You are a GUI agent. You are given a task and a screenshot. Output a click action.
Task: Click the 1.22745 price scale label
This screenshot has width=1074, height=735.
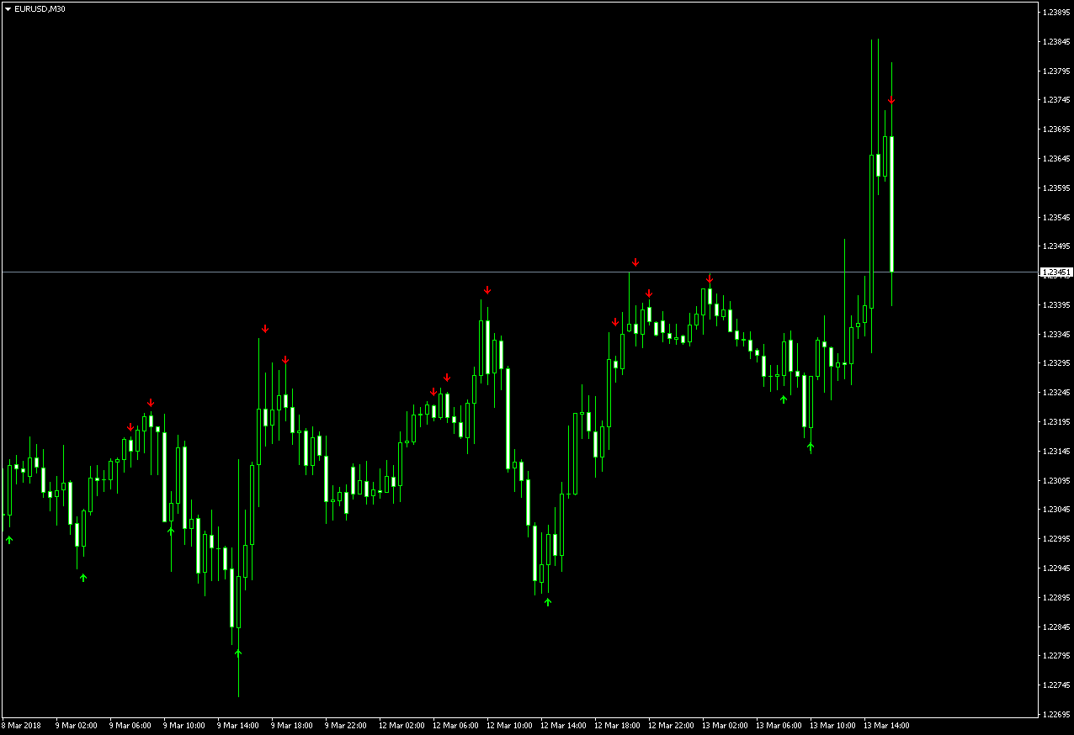click(1057, 685)
